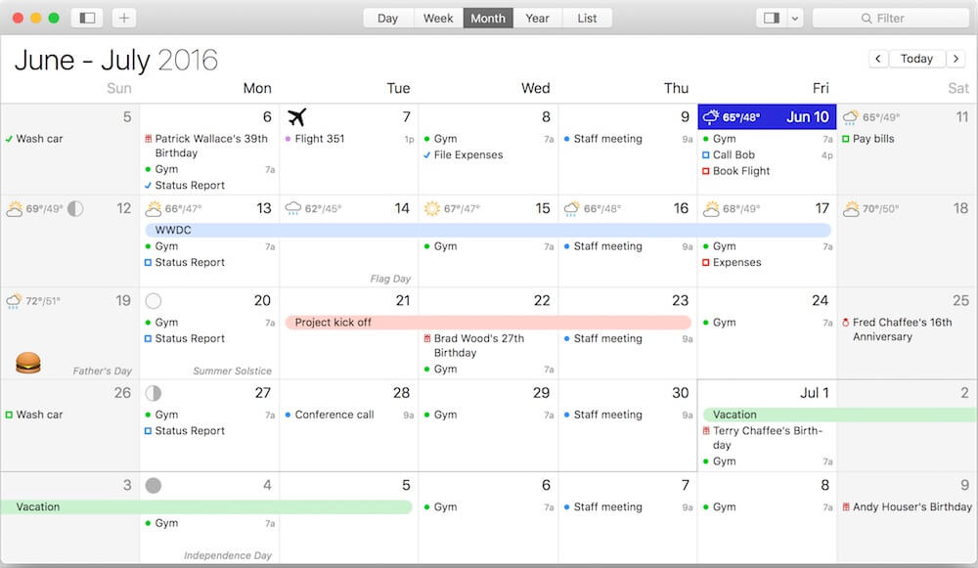Click the weather icon on June 16
Screen dimensions: 978x568
(x=571, y=209)
